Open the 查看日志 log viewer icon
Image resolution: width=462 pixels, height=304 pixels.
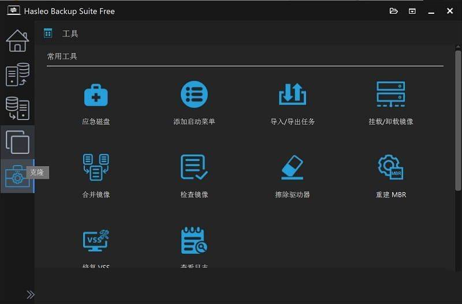[x=194, y=240]
